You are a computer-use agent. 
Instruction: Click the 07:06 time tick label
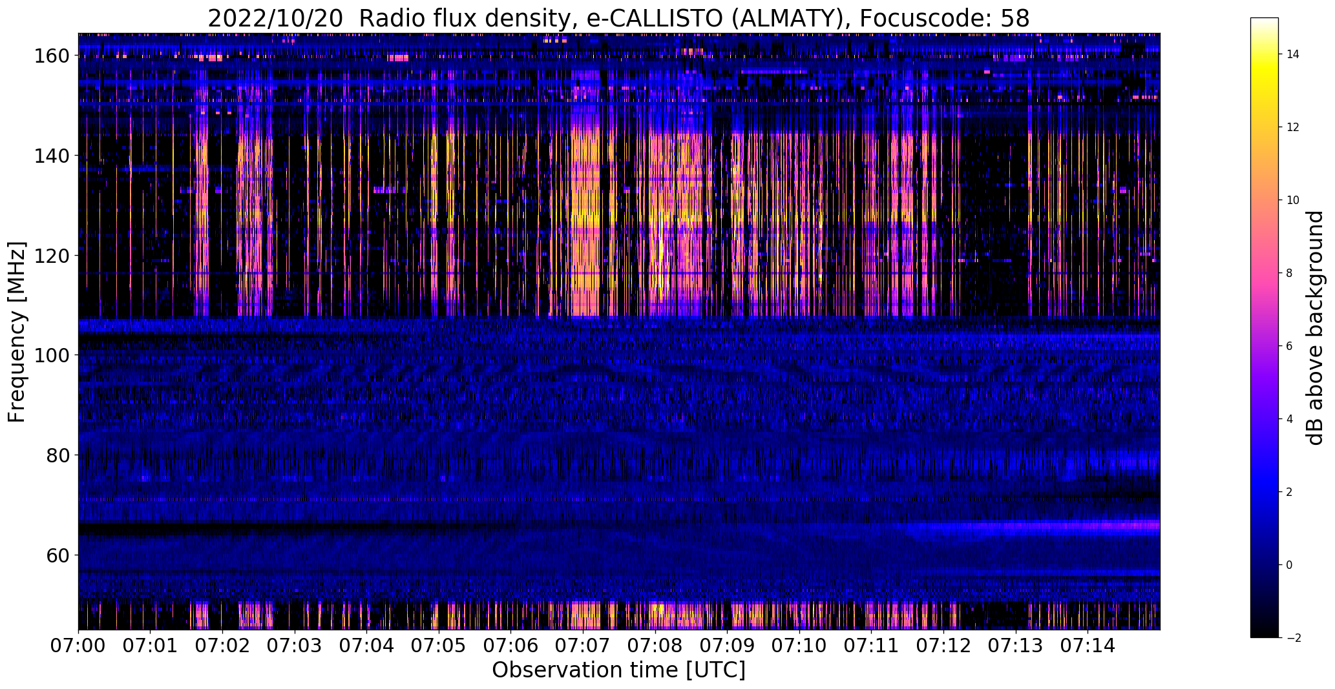point(511,646)
